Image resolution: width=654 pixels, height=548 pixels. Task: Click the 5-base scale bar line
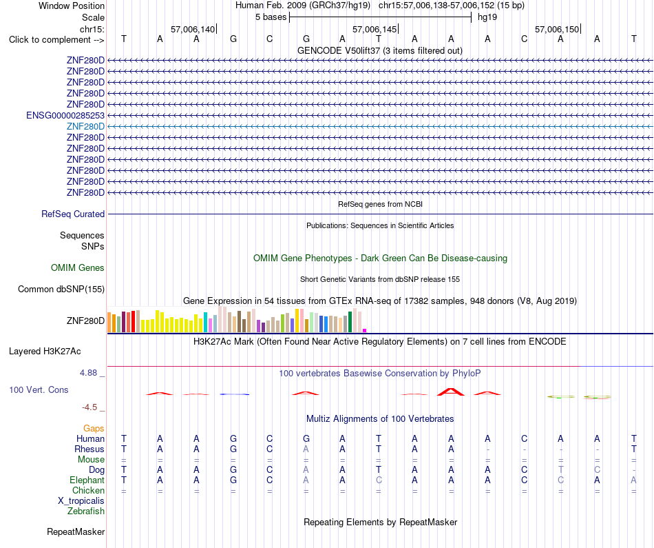point(381,17)
